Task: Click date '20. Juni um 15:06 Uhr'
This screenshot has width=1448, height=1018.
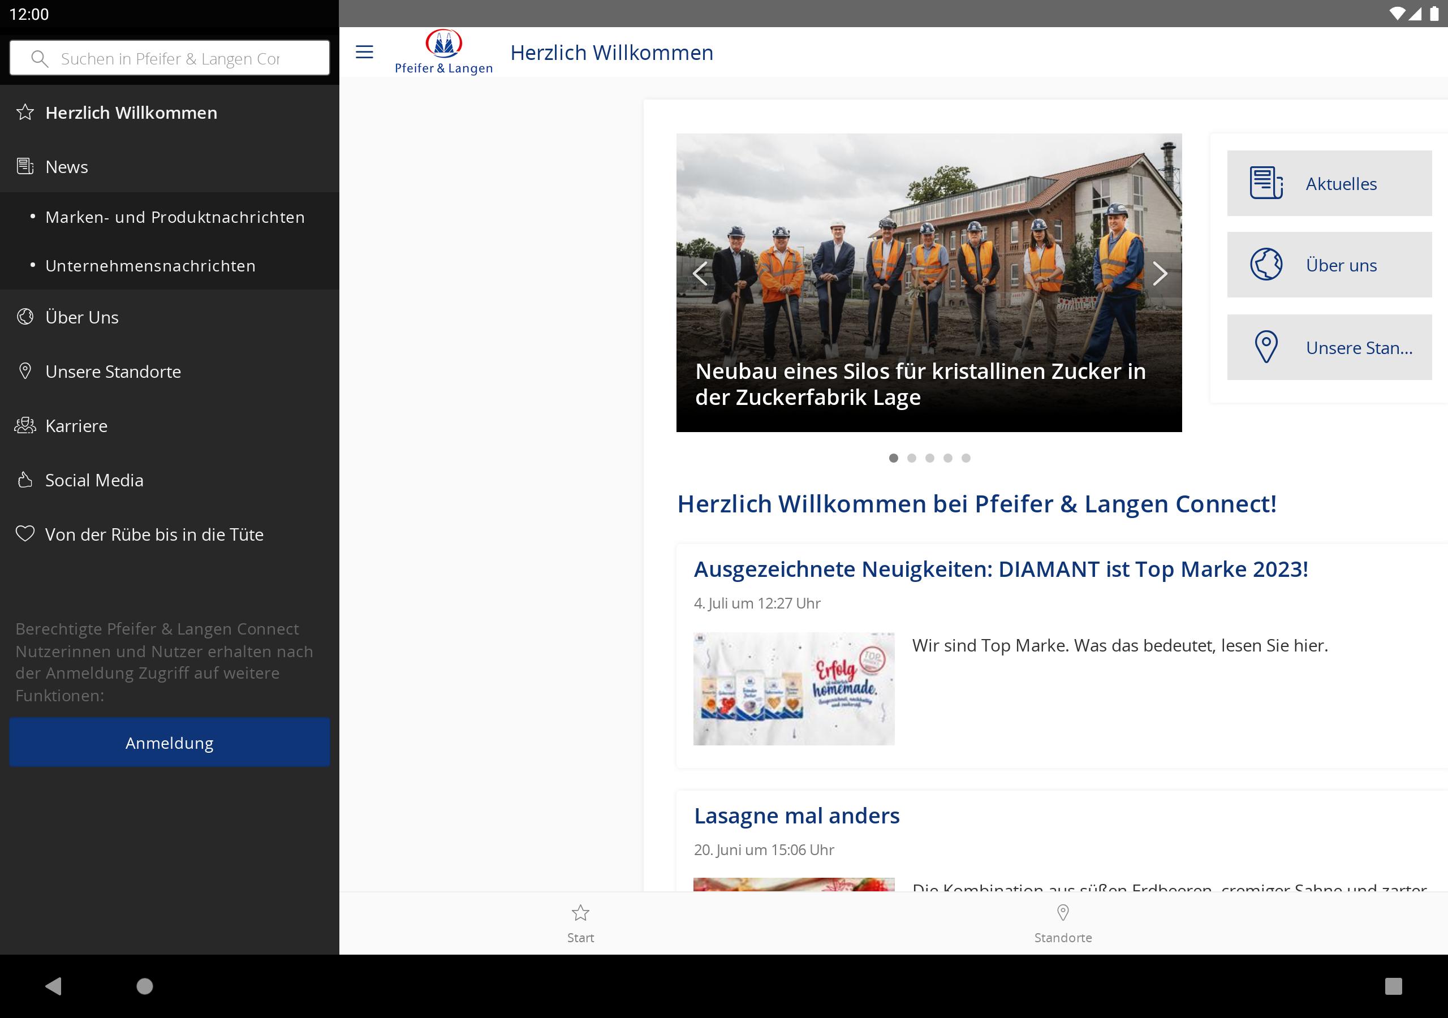Action: [764, 849]
